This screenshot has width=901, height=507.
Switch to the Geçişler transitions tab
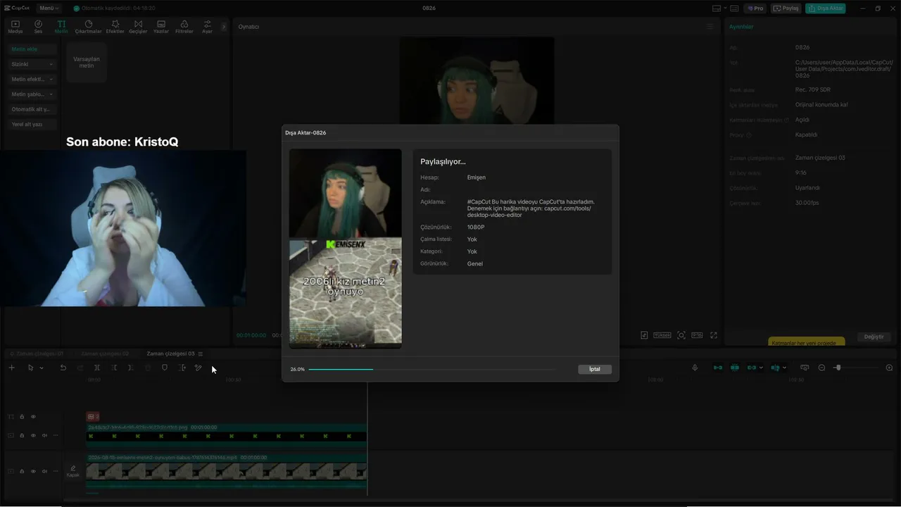[138, 27]
